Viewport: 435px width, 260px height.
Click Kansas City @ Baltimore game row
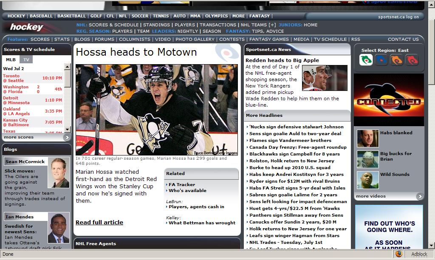coord(32,122)
